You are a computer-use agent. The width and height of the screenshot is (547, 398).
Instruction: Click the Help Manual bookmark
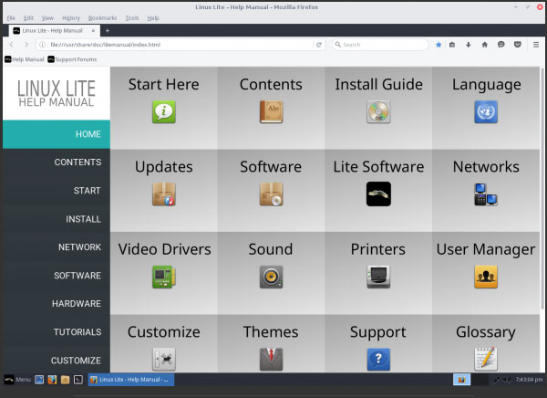(x=25, y=59)
